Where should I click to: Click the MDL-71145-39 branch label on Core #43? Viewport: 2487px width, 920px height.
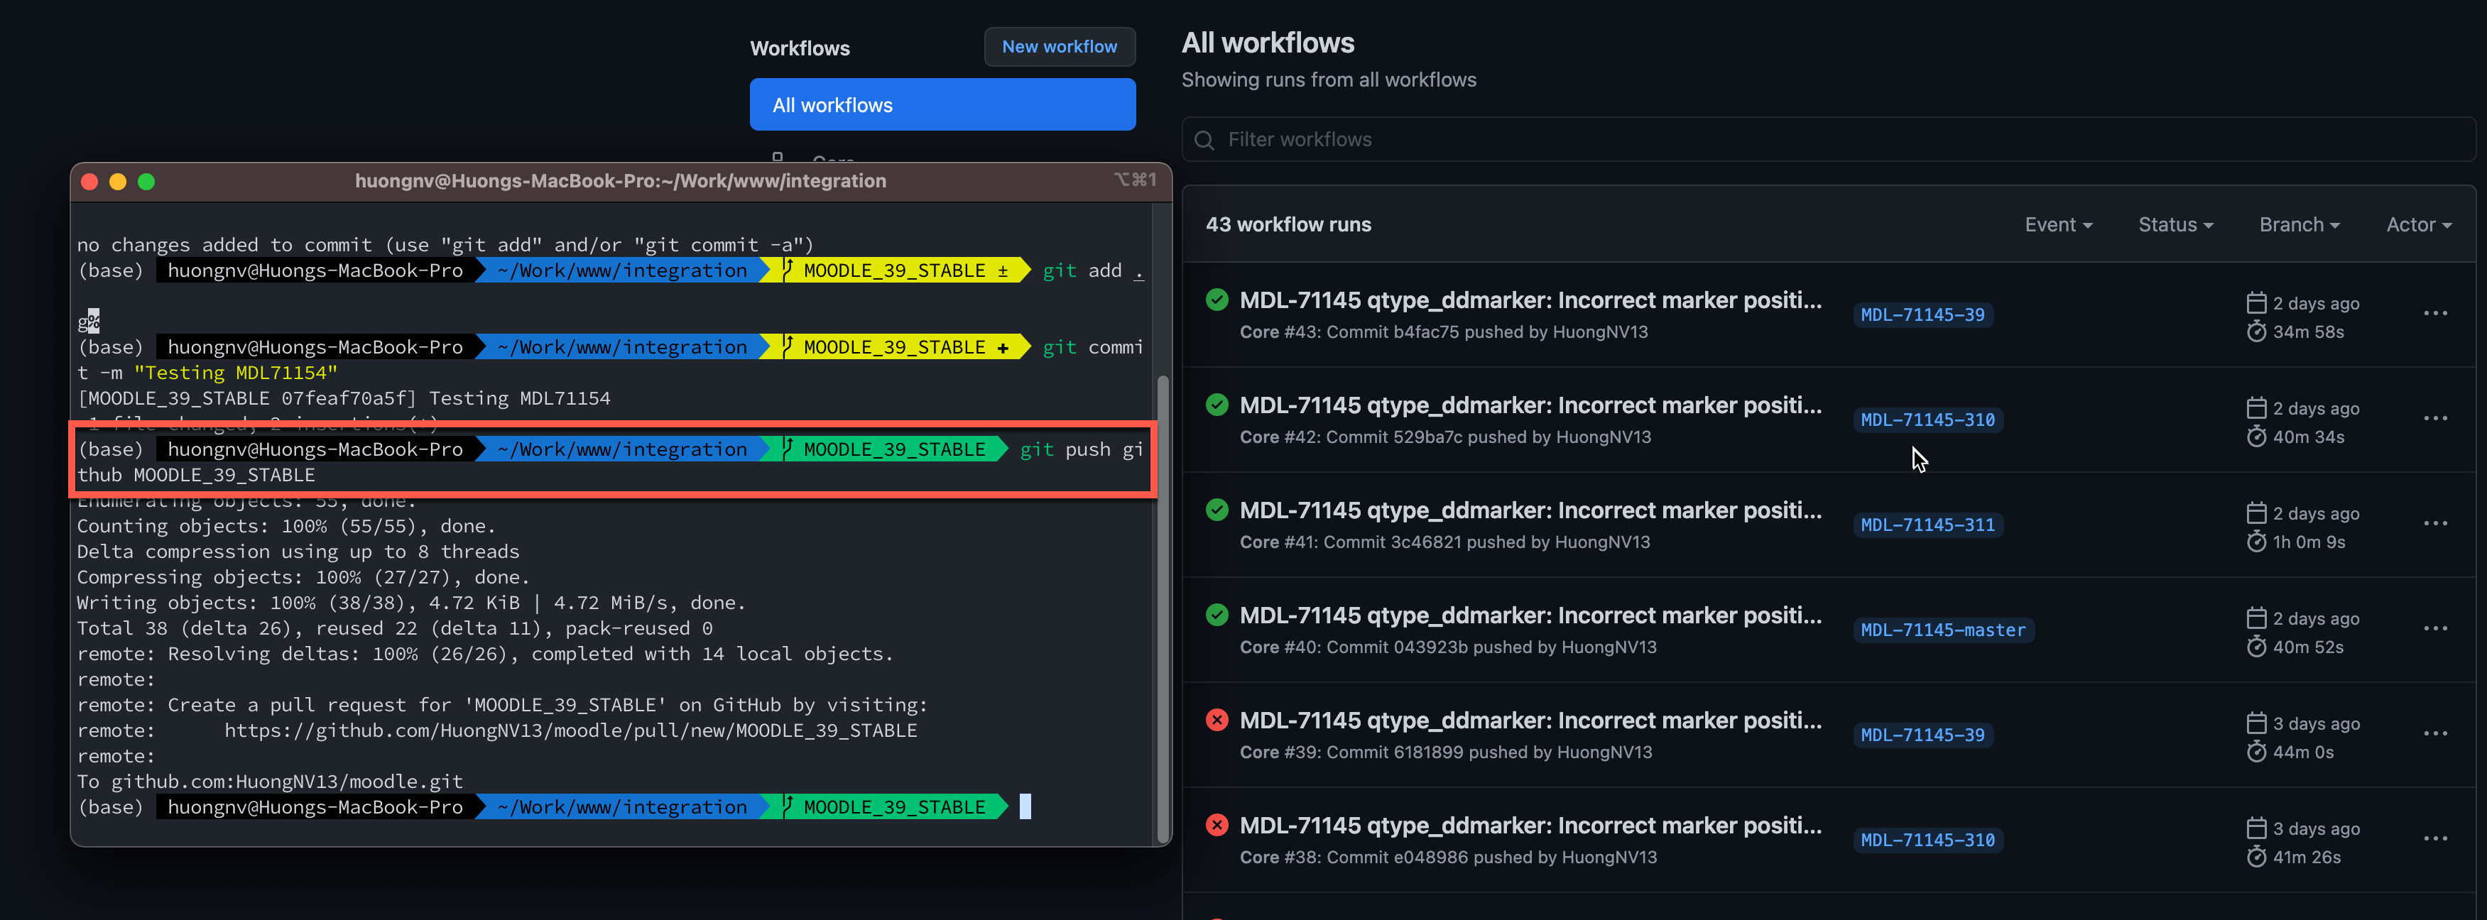pos(1922,314)
